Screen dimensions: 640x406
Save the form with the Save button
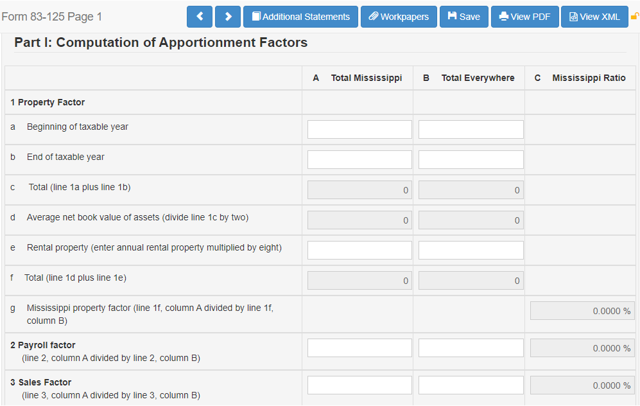(464, 17)
